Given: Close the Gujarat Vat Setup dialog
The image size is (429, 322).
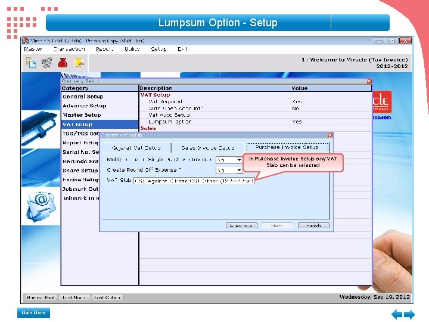Looking at the screenshot, I should [330, 135].
